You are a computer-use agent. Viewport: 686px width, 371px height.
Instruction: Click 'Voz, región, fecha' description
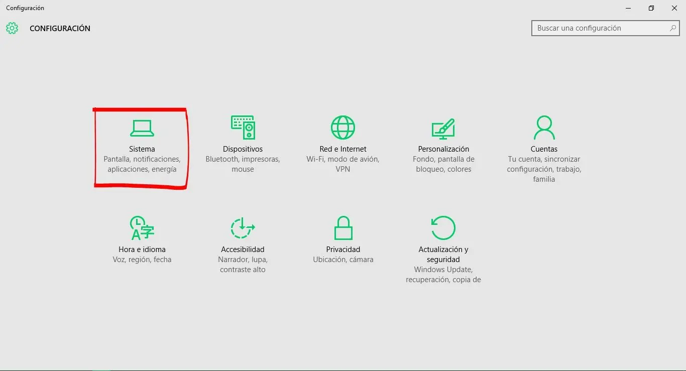[142, 260]
